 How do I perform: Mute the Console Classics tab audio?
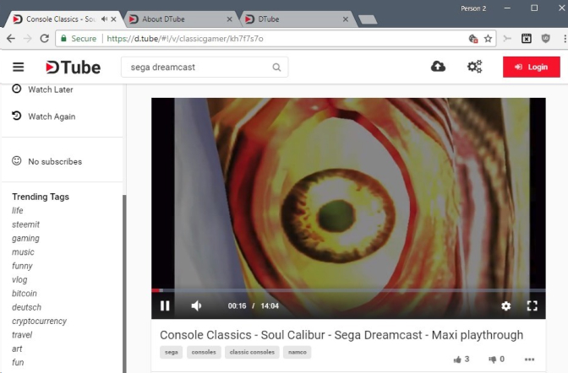click(x=104, y=19)
